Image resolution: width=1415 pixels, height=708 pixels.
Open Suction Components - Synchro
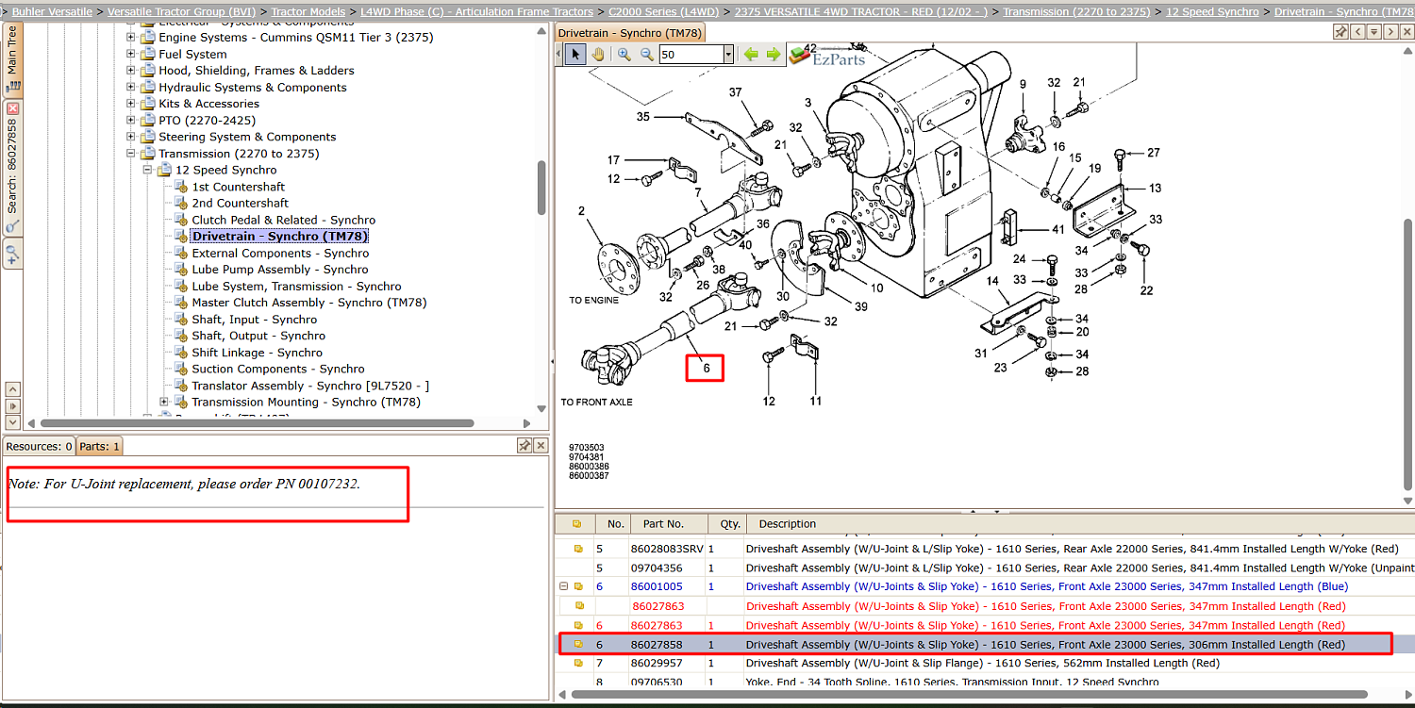pos(278,370)
